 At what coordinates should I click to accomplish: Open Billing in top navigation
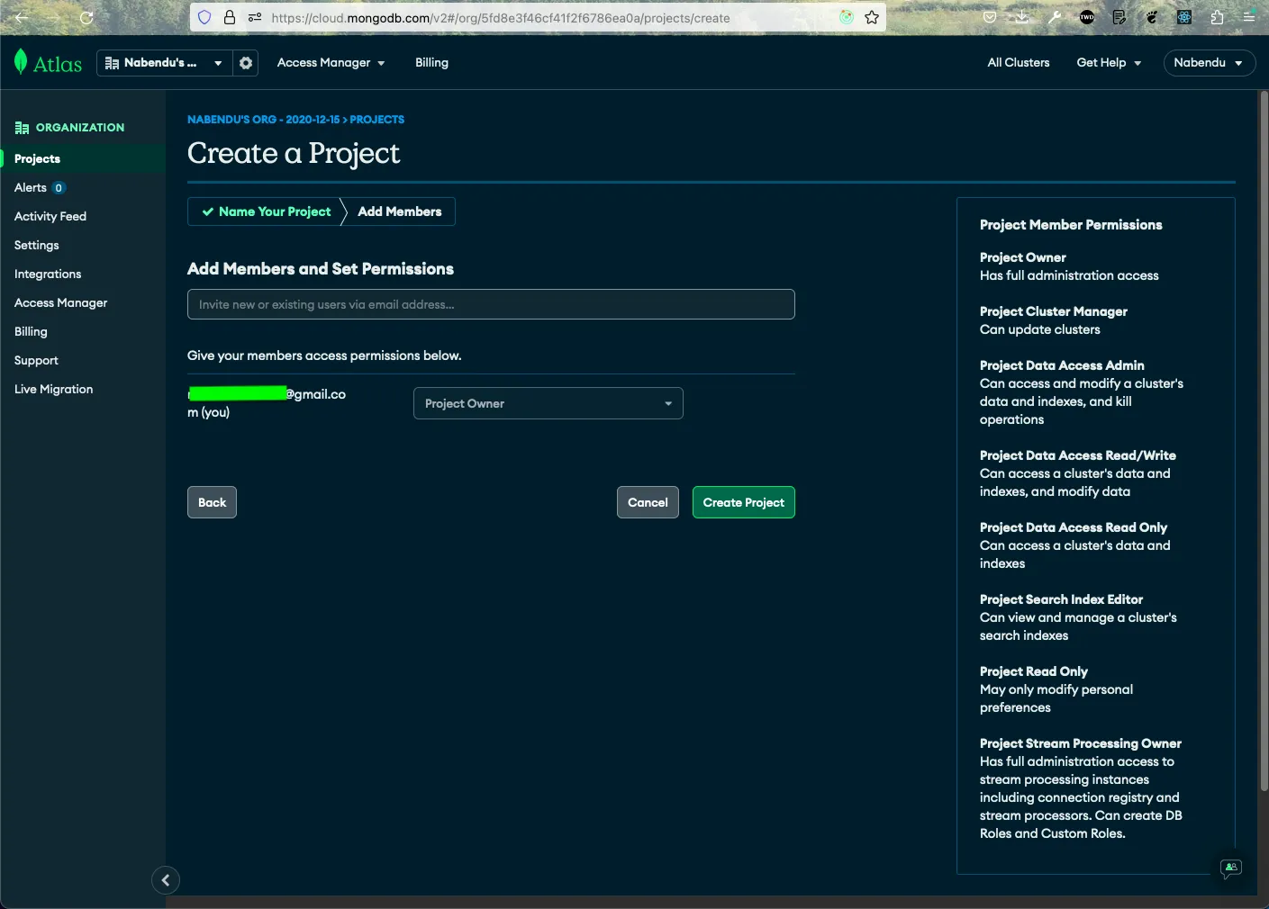point(431,63)
